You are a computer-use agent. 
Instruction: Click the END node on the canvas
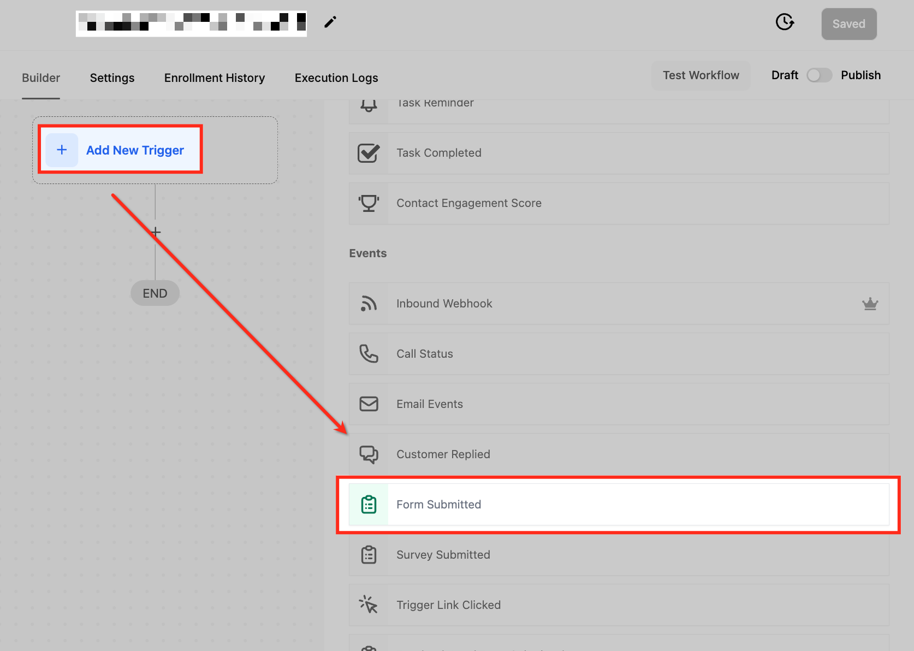point(155,293)
